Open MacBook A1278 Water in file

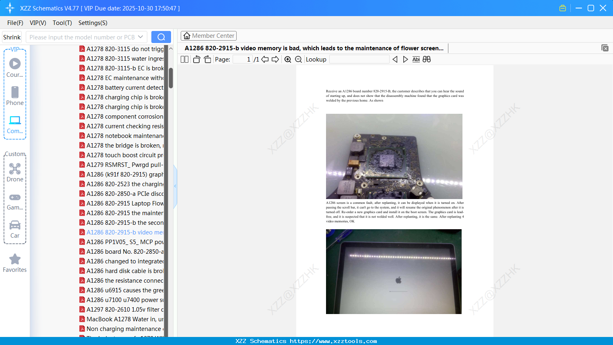pos(121,319)
